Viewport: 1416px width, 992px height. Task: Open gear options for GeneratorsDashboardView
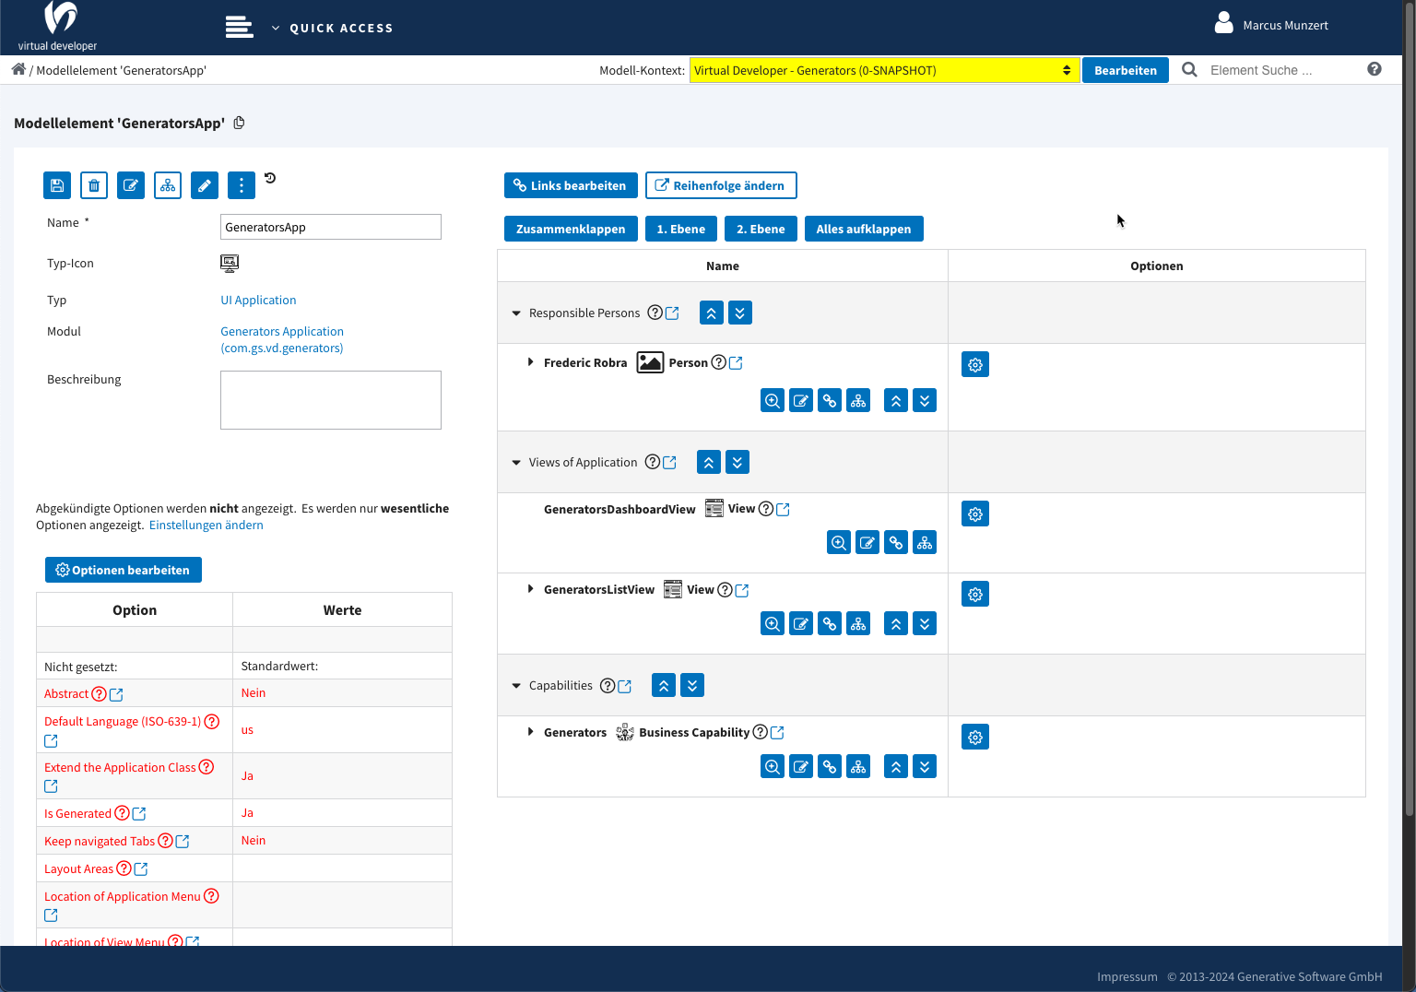(975, 514)
